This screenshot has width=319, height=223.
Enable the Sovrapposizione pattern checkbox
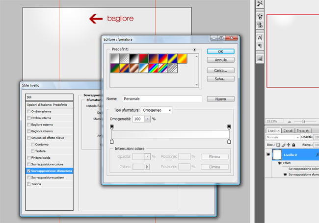coord(28,177)
